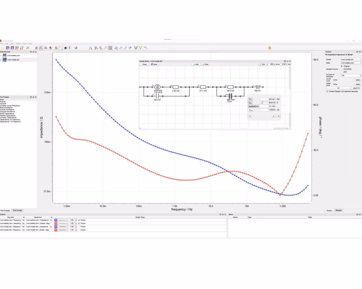Click the Save icon in the main toolbar
This screenshot has width=362, height=289.
tap(7, 47)
